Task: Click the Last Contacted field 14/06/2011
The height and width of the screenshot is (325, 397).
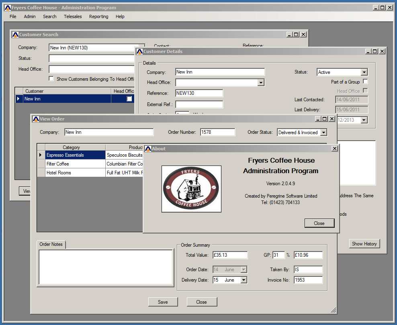Action: tap(352, 100)
